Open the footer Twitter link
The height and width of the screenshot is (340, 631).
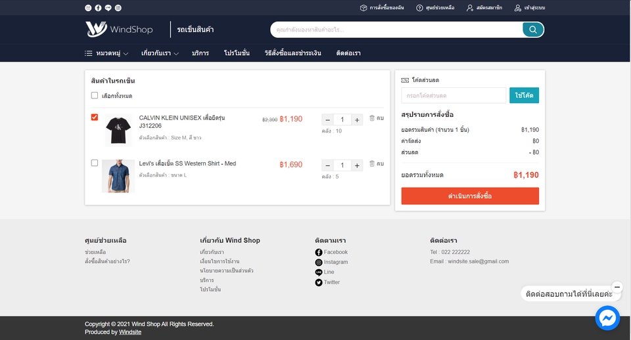click(x=327, y=282)
